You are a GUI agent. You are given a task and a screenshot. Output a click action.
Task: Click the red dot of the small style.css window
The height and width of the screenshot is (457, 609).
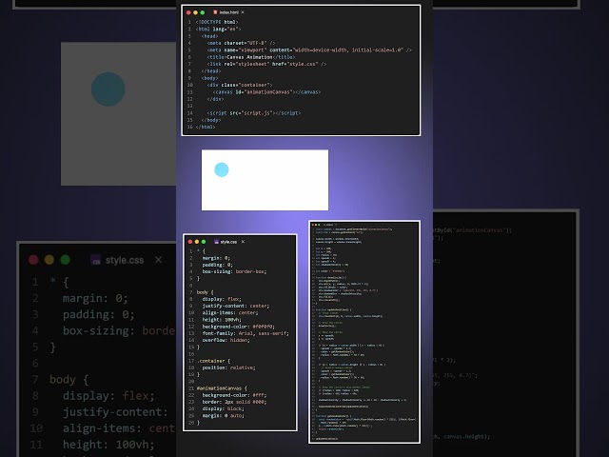(190, 242)
